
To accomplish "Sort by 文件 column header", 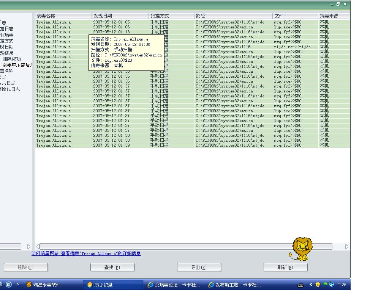I will (x=295, y=16).
